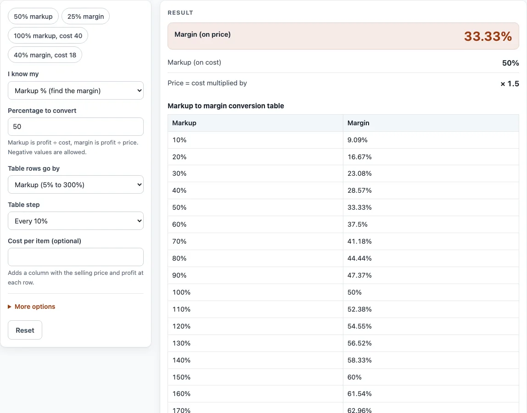Choose the 40% margin, cost 18 preset
This screenshot has height=413, width=527.
(x=45, y=55)
